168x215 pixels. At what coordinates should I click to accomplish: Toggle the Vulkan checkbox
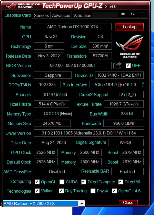pos(37,191)
